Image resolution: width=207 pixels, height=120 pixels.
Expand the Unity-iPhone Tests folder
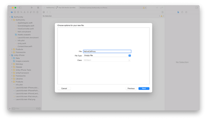12,70
